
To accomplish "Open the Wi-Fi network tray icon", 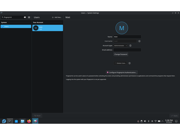I will [x=156, y=121].
